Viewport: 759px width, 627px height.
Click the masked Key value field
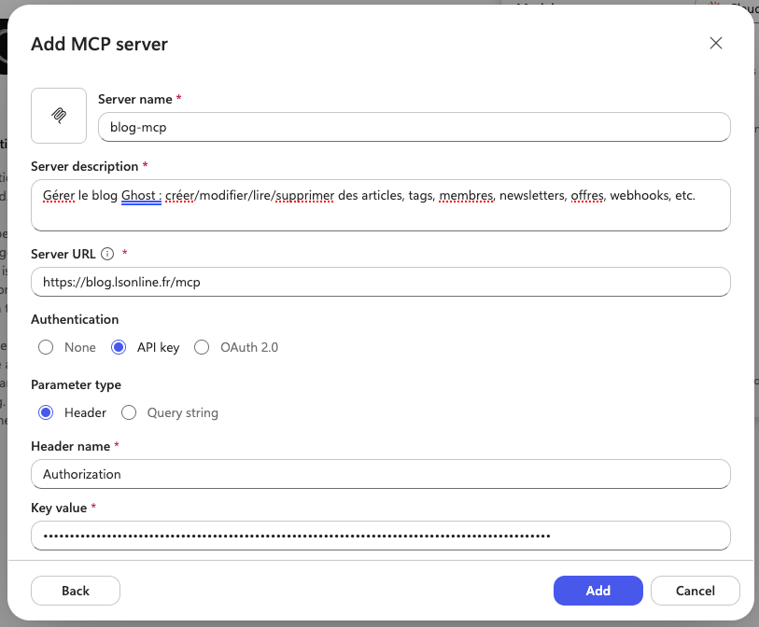pos(381,536)
